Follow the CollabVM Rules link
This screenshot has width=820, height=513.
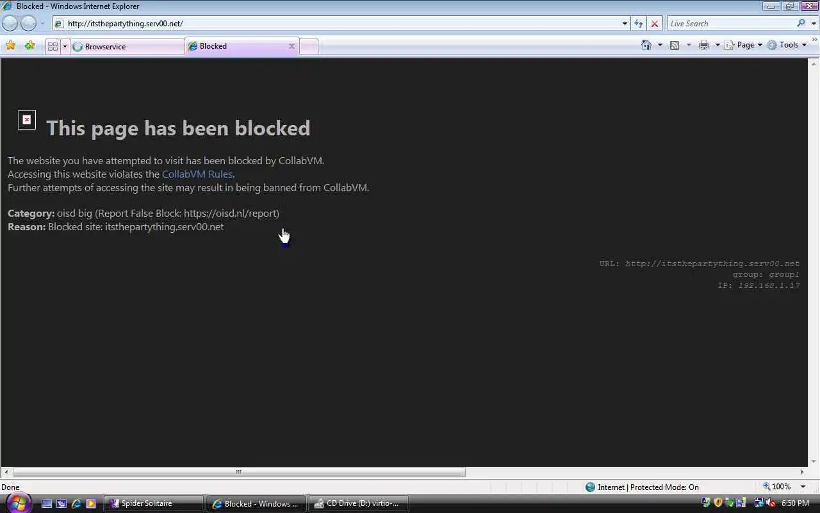click(x=197, y=174)
